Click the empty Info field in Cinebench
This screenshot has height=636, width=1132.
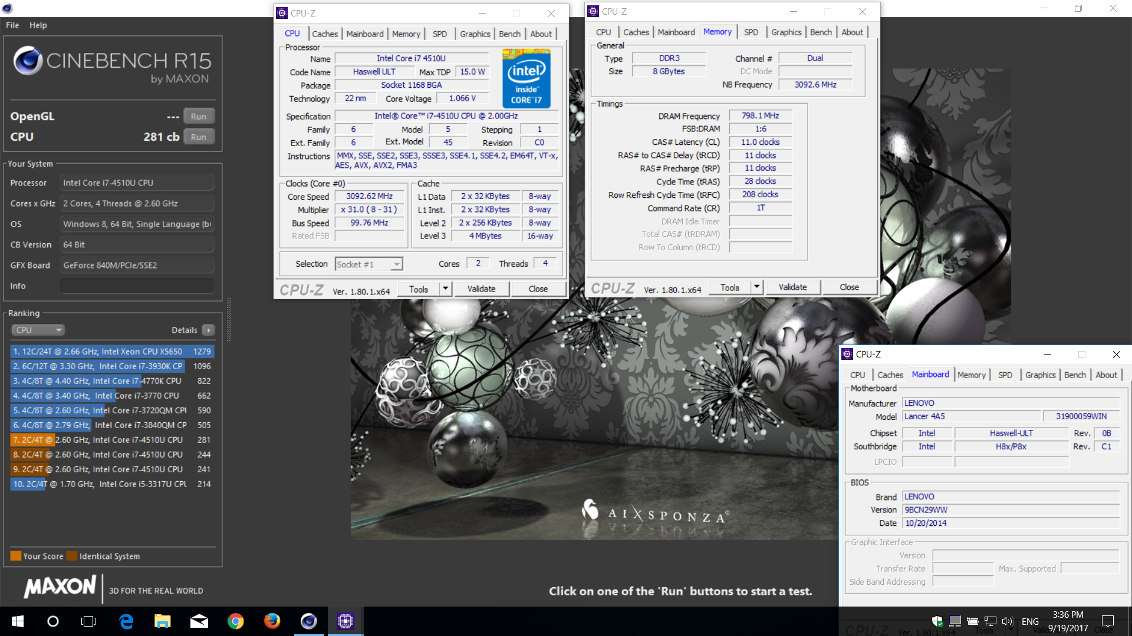pyautogui.click(x=137, y=286)
